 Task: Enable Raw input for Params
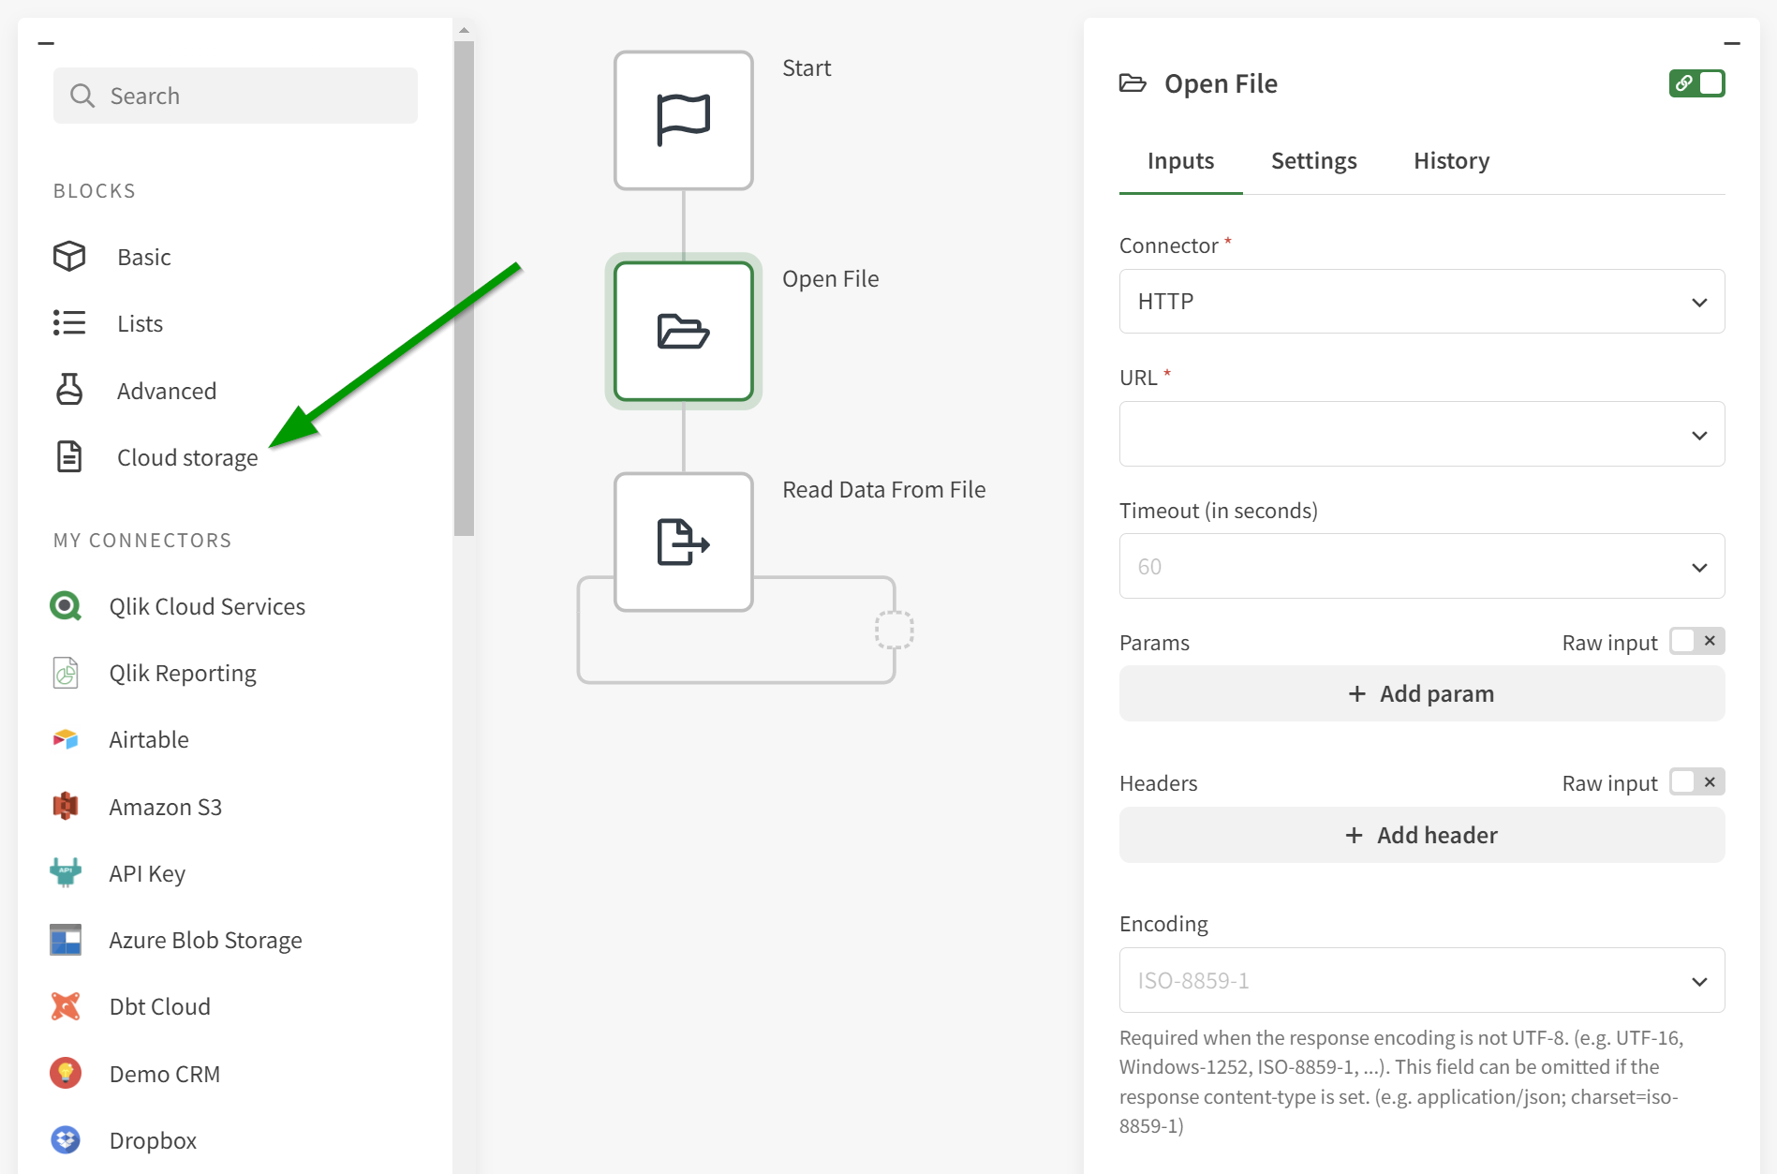pyautogui.click(x=1696, y=642)
